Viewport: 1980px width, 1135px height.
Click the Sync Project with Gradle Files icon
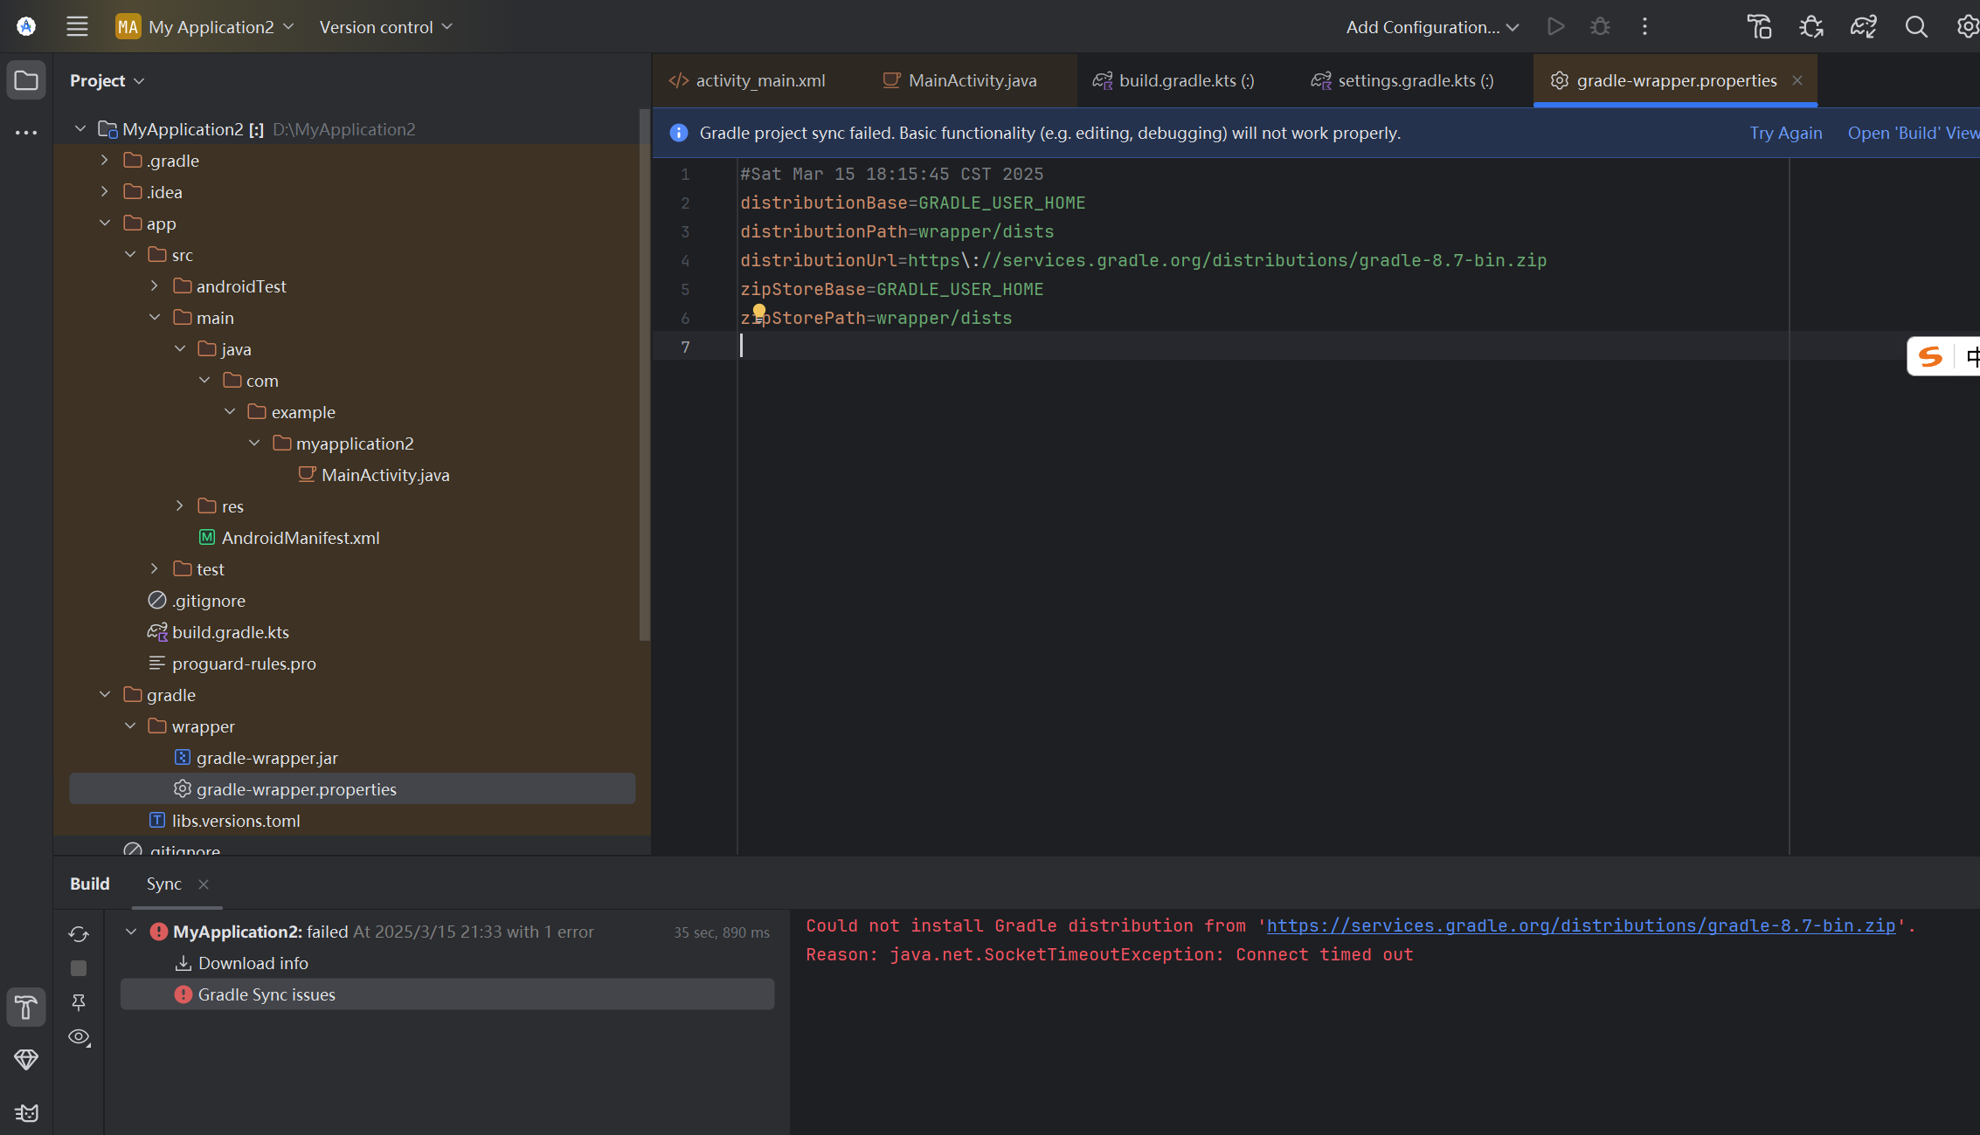(1863, 27)
